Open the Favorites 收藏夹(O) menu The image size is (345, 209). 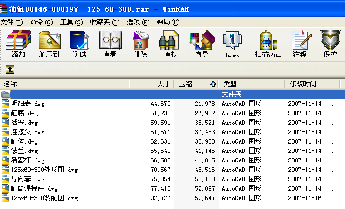[x=105, y=22]
